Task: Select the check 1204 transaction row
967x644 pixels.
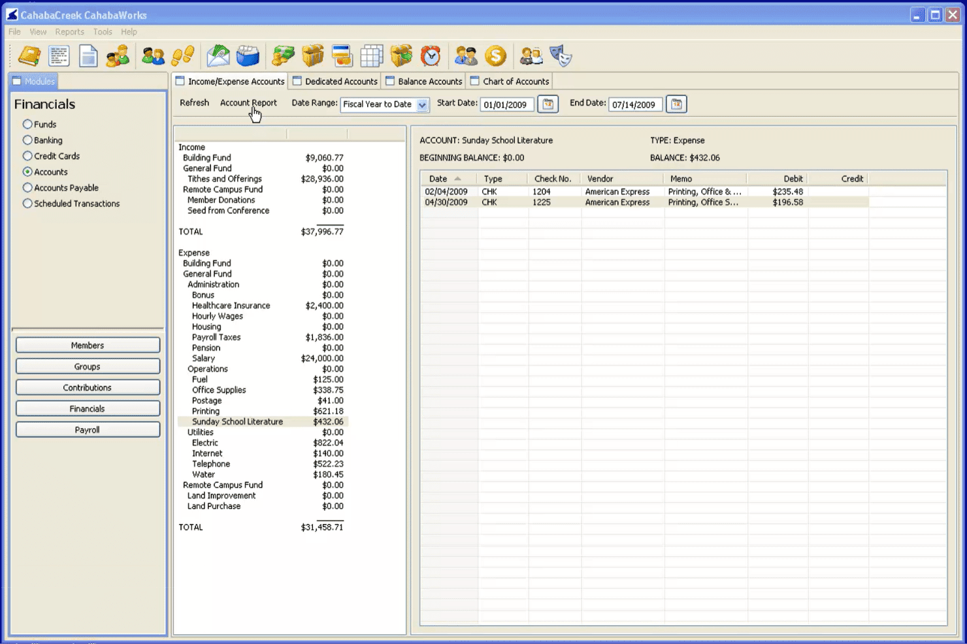Action: 645,192
